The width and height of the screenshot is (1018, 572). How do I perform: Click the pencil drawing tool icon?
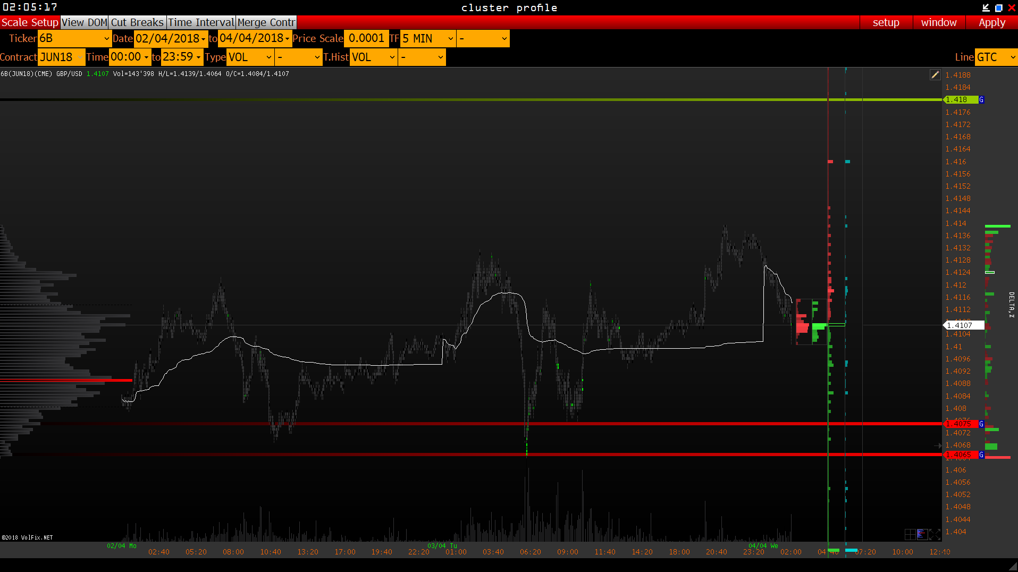tap(935, 75)
